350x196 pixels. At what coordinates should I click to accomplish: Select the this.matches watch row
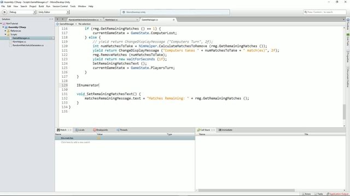point(125,138)
